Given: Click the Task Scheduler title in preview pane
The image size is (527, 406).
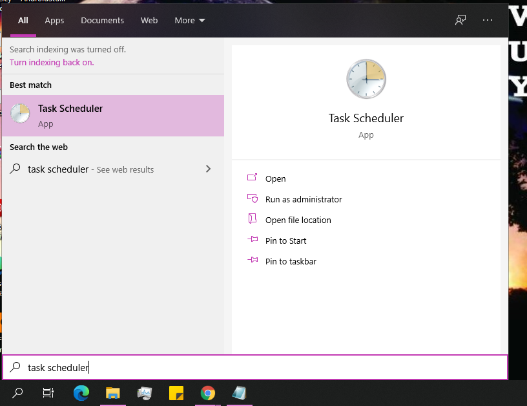Looking at the screenshot, I should click(366, 118).
